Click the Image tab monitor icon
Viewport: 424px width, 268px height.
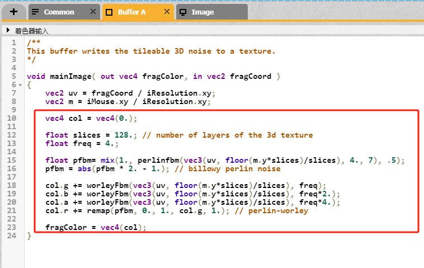click(182, 12)
